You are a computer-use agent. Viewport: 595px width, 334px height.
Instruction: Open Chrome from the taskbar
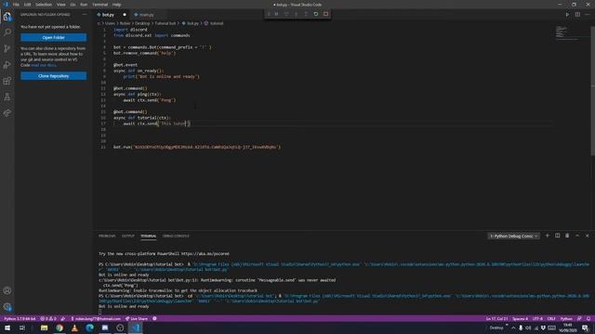click(59, 328)
